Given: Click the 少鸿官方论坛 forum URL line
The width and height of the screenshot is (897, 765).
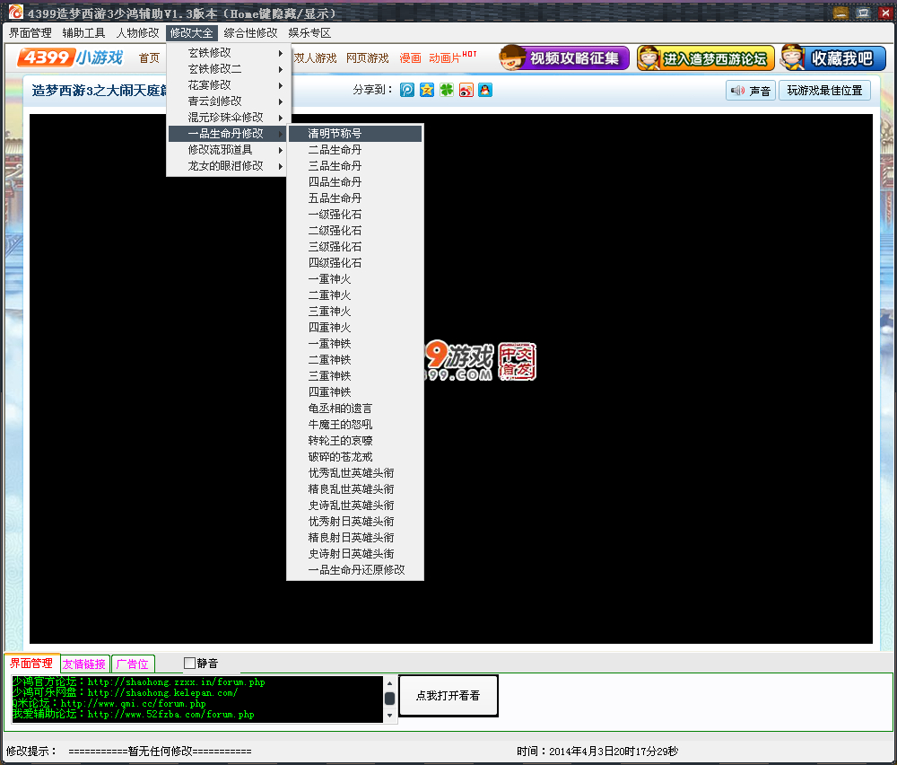Looking at the screenshot, I should (x=138, y=681).
